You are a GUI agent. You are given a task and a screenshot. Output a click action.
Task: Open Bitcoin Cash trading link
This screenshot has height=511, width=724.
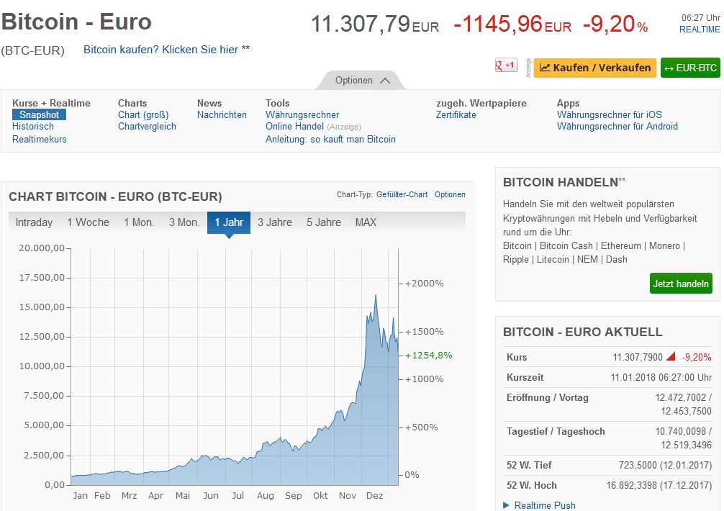click(566, 245)
